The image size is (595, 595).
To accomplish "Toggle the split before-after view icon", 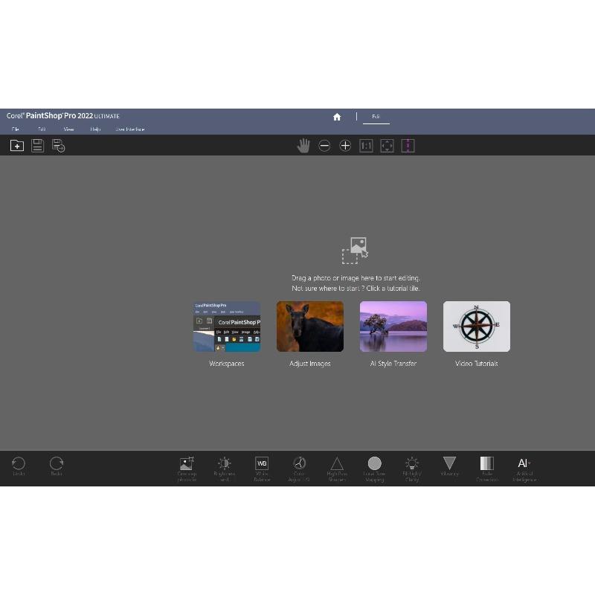I will coord(408,146).
